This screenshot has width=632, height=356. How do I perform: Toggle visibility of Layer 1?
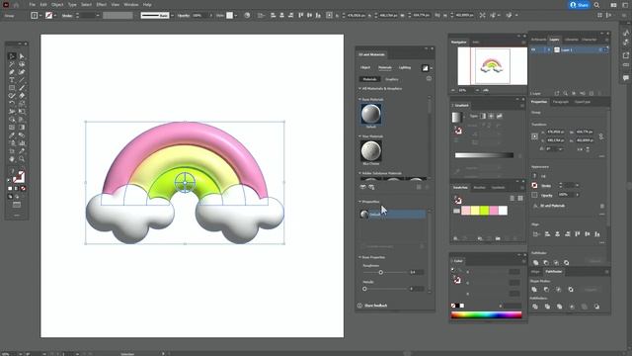(533, 49)
